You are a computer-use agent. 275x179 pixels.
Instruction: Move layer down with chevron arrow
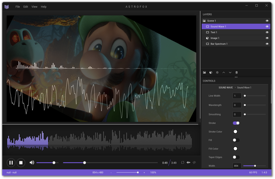pos(230,73)
